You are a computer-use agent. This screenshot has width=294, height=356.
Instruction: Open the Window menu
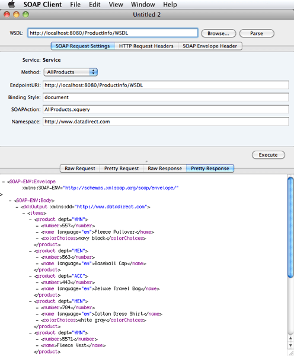143,5
